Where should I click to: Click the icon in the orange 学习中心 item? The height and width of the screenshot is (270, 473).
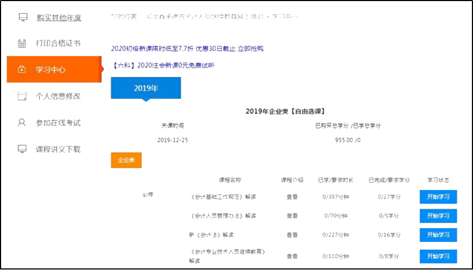coord(22,69)
